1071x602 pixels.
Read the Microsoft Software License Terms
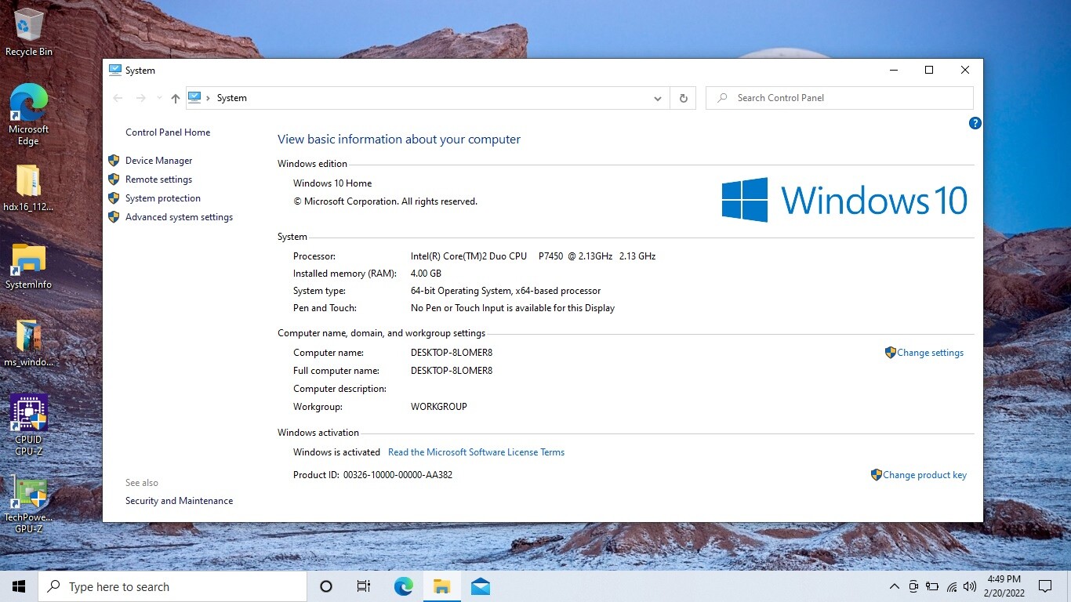click(x=476, y=452)
